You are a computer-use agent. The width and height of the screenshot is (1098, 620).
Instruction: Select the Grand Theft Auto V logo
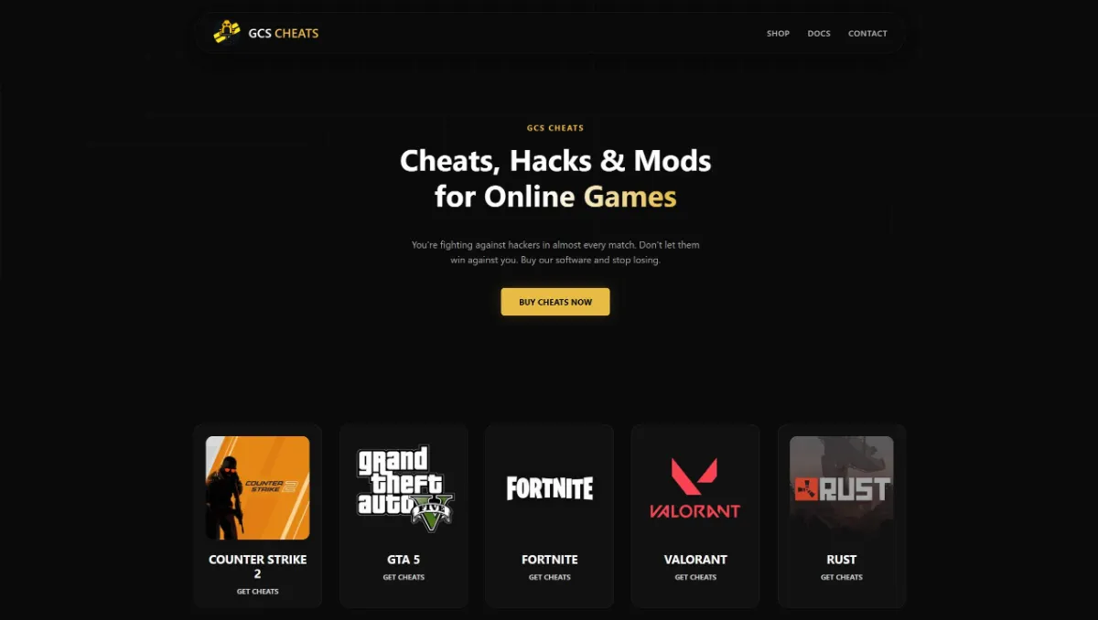pyautogui.click(x=404, y=487)
